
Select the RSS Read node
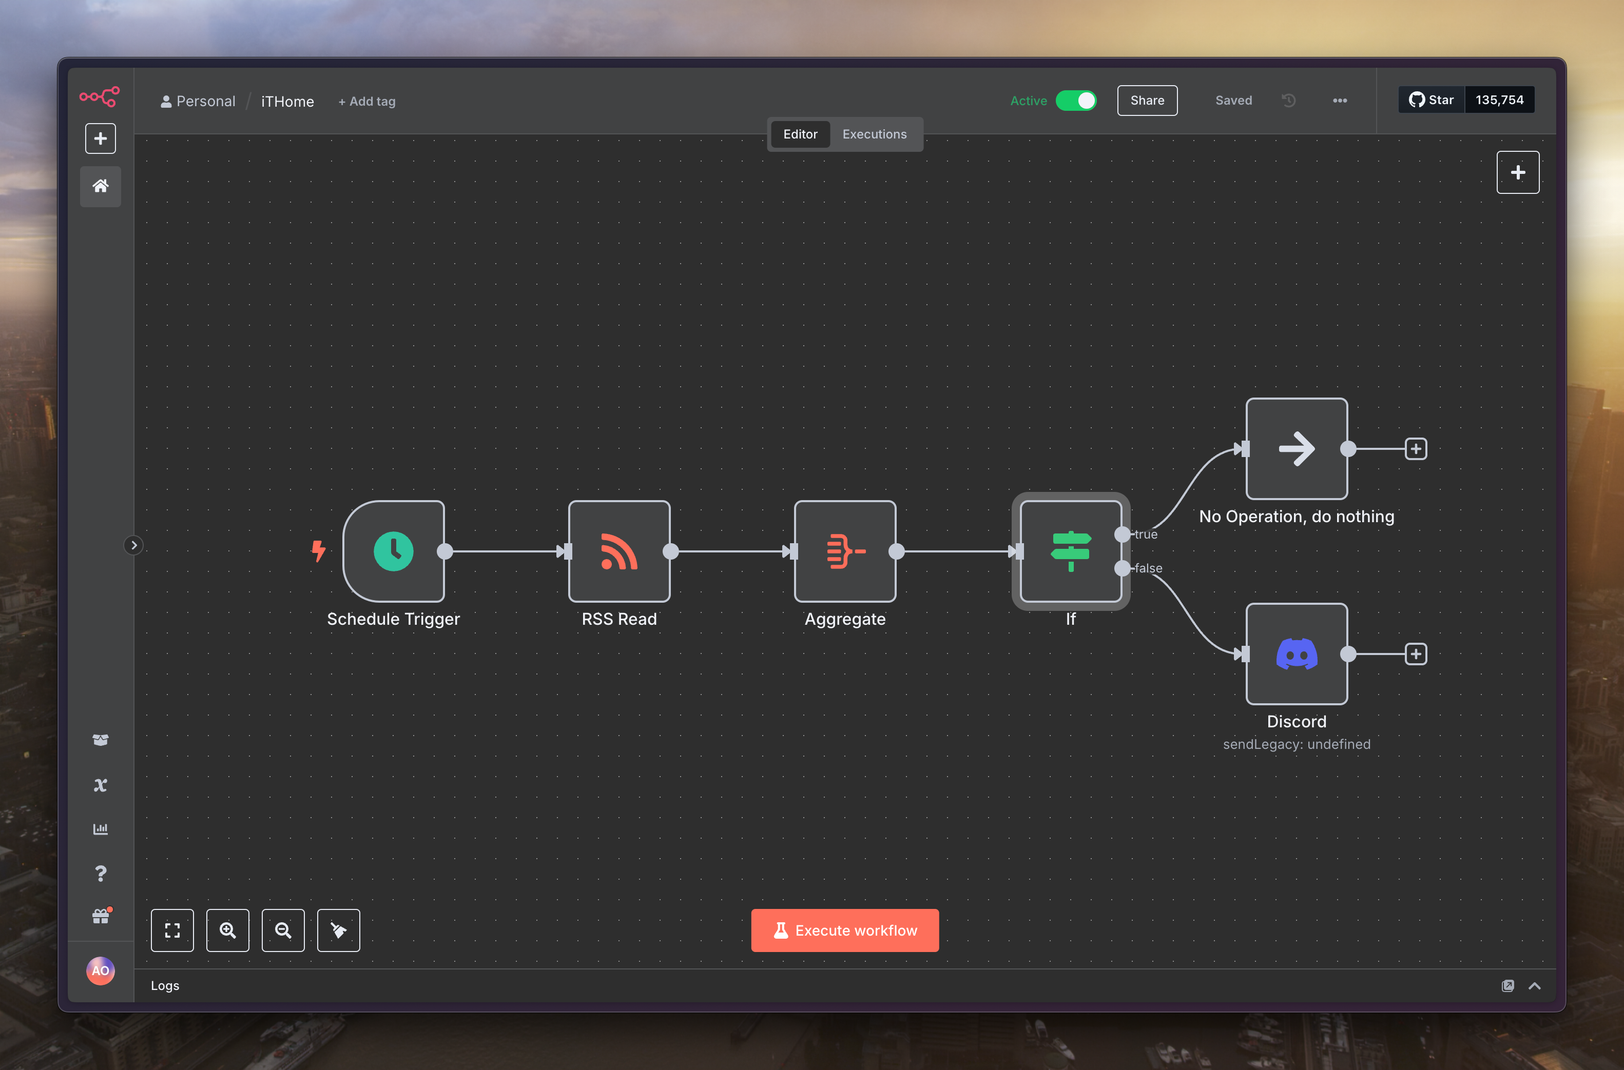tap(618, 551)
